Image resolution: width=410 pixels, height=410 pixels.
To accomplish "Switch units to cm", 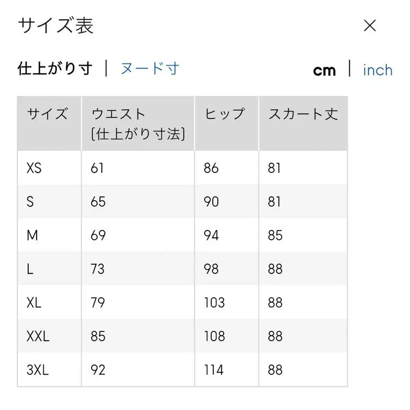I will (324, 70).
